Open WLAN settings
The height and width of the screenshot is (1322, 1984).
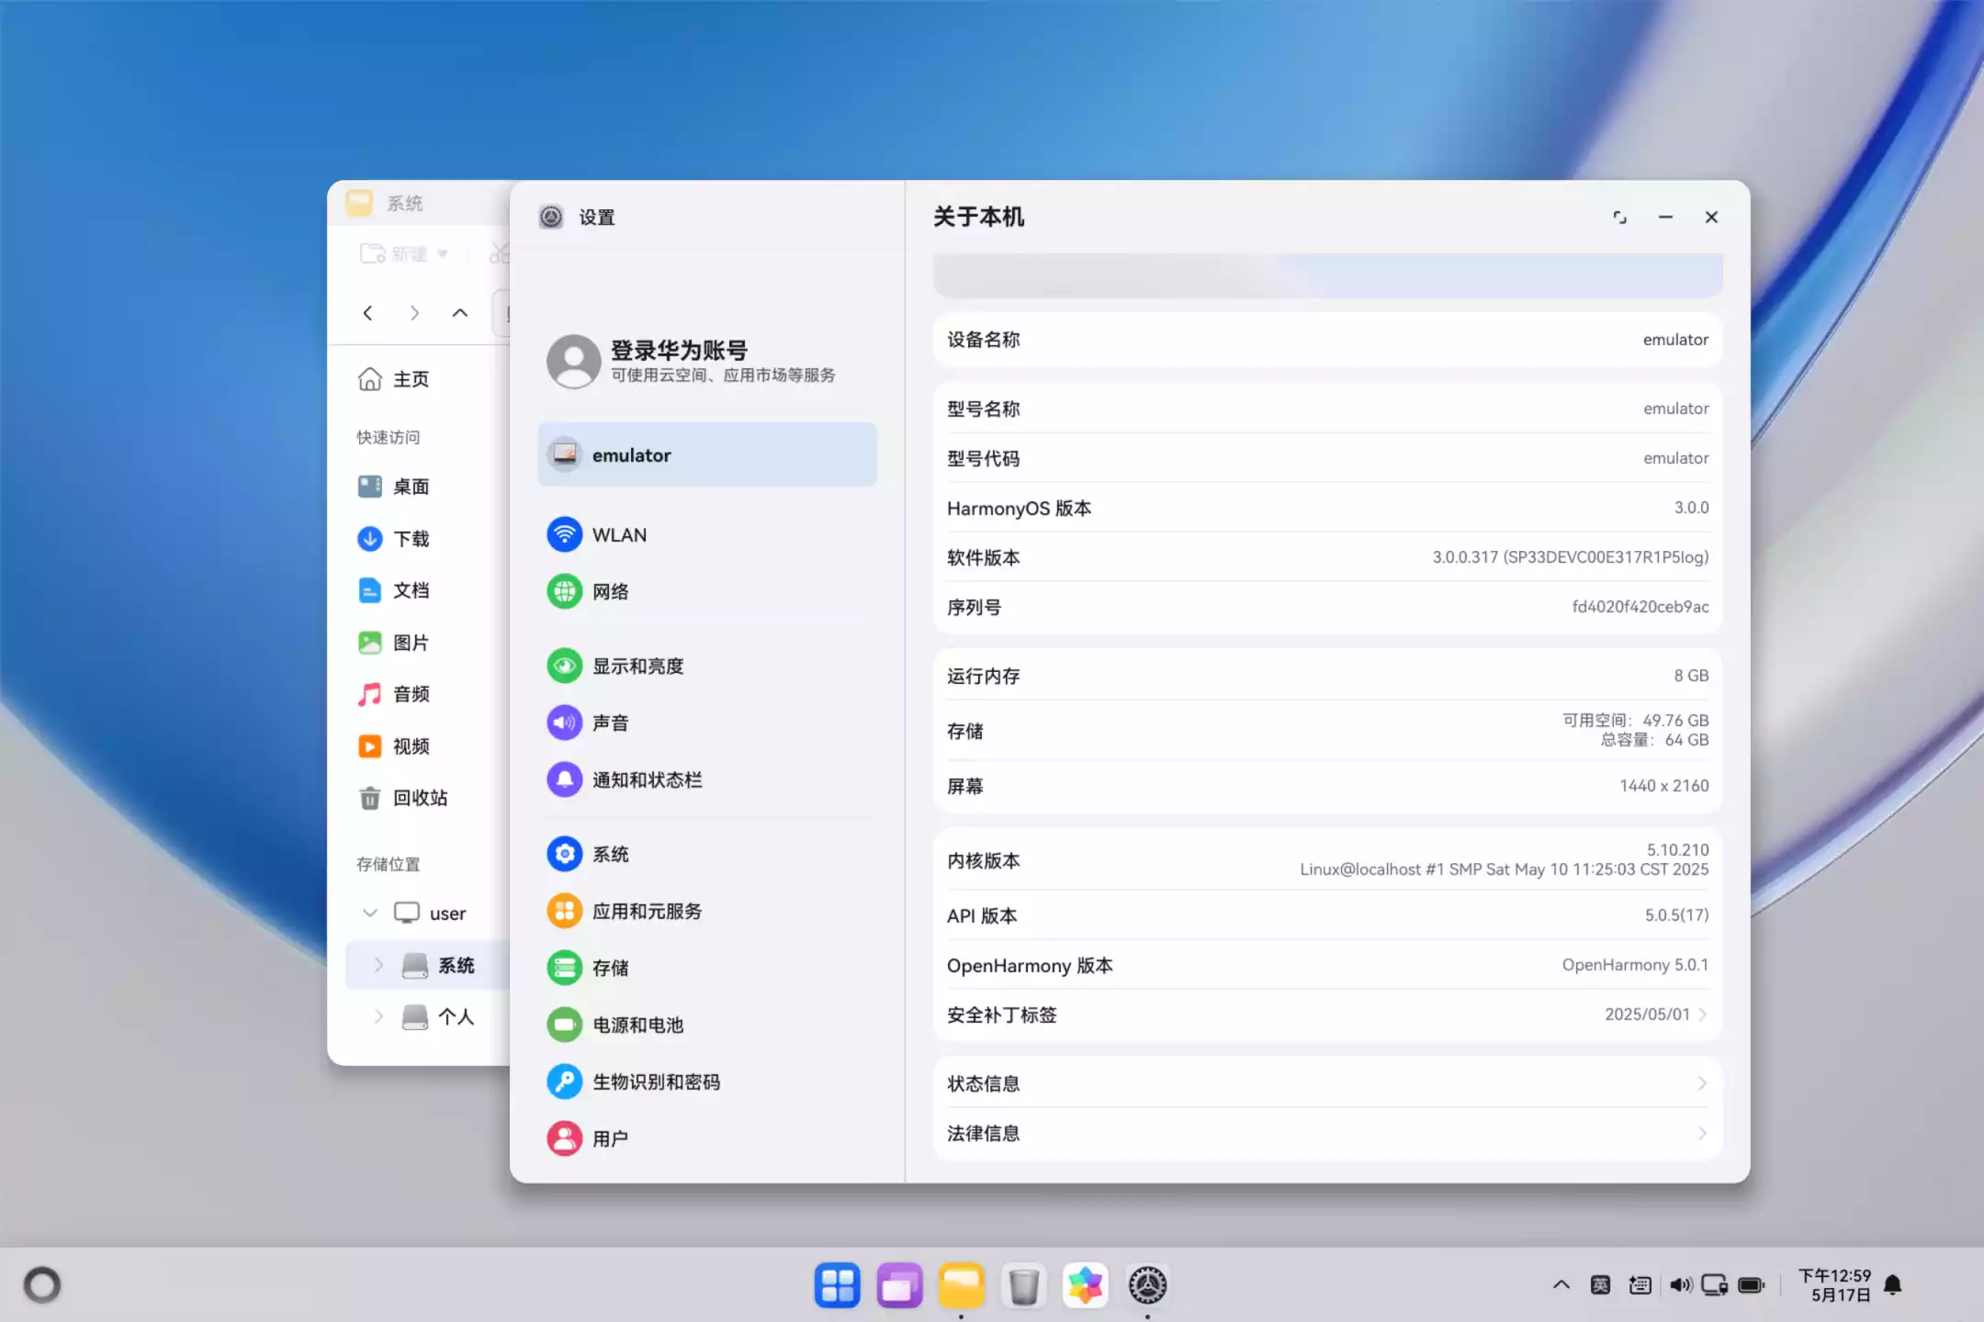coord(707,534)
